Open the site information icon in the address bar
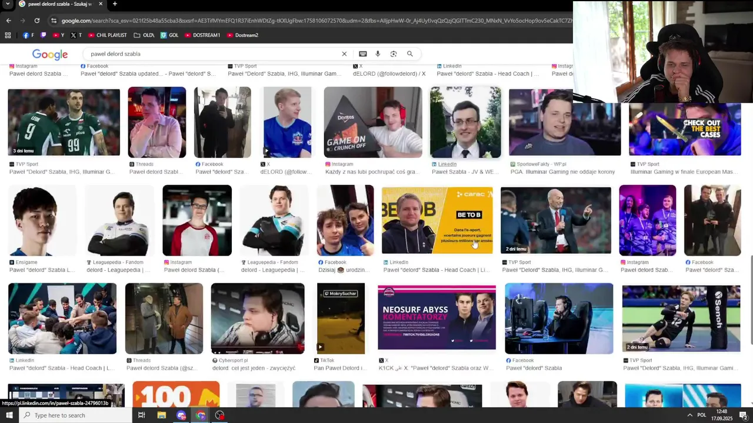Screen dimensions: 753x423 (x=54, y=21)
